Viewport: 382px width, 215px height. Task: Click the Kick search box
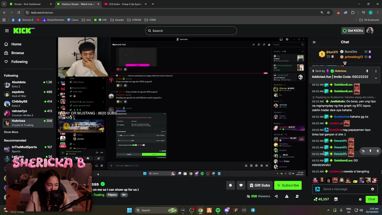pyautogui.click(x=191, y=31)
